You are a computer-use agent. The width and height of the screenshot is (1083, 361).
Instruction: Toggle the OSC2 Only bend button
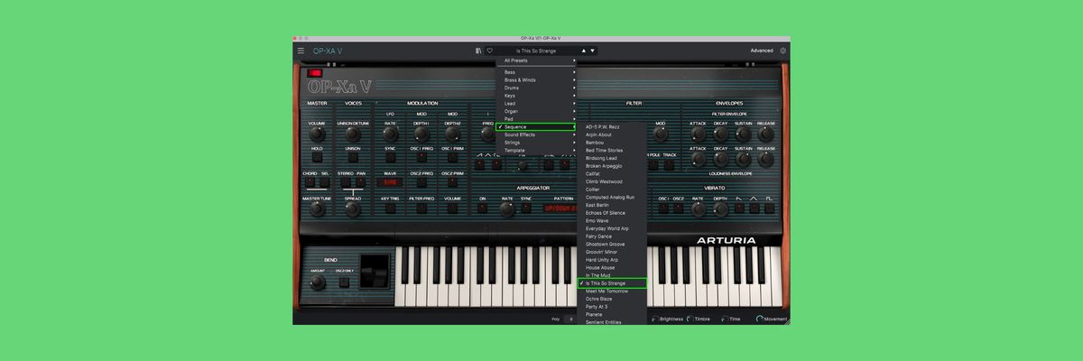coord(344,282)
